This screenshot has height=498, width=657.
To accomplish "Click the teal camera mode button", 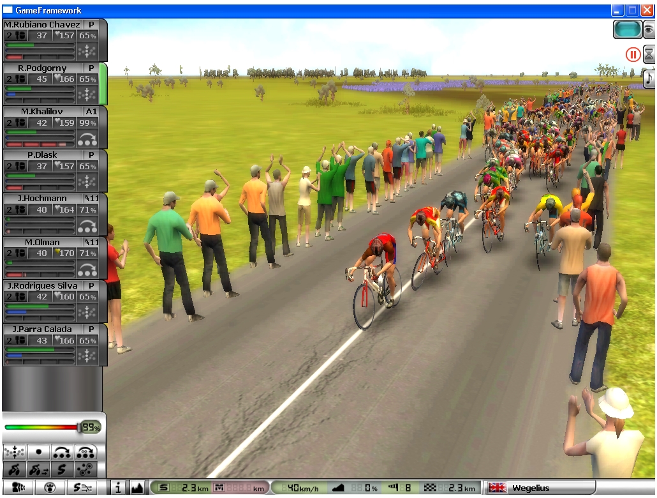I will [628, 29].
